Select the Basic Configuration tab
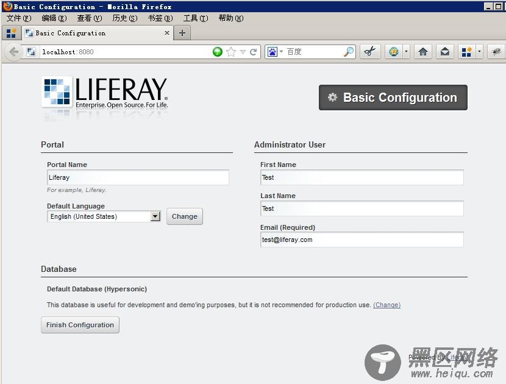 pos(97,33)
